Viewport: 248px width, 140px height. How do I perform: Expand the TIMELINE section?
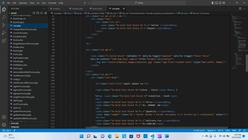[15, 127]
